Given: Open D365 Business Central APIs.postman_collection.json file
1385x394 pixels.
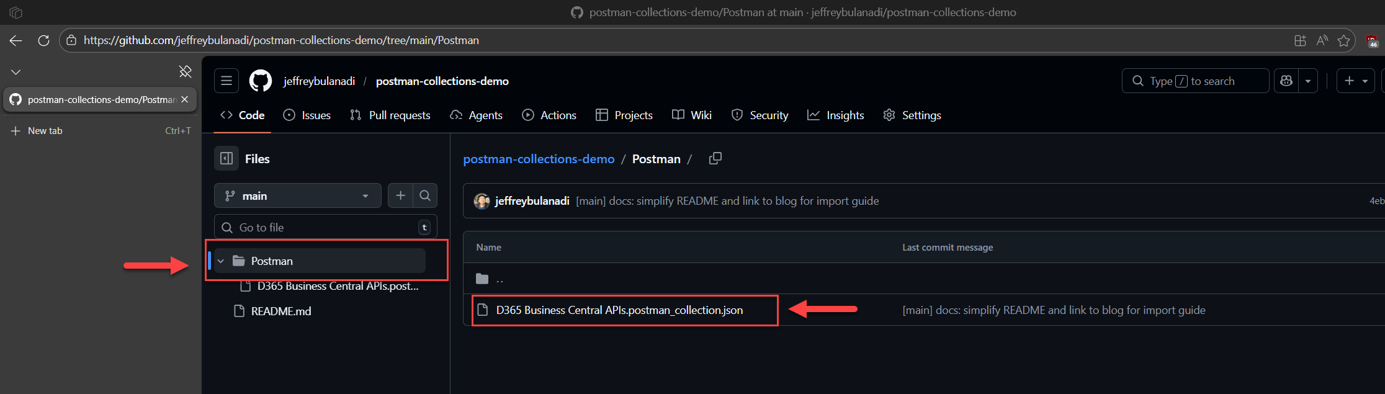Looking at the screenshot, I should pyautogui.click(x=619, y=310).
